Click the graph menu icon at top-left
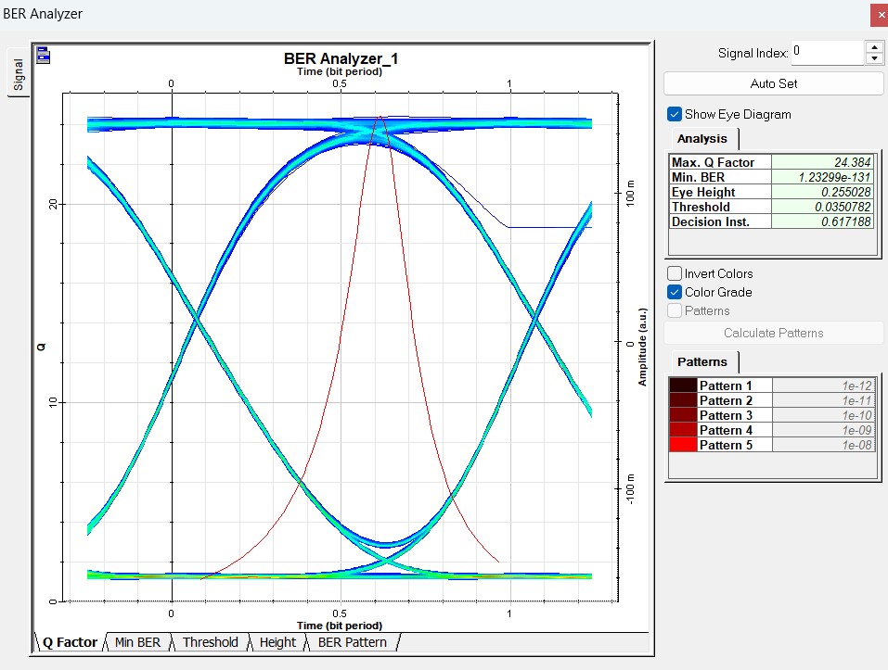The height and width of the screenshot is (670, 888). 44,56
